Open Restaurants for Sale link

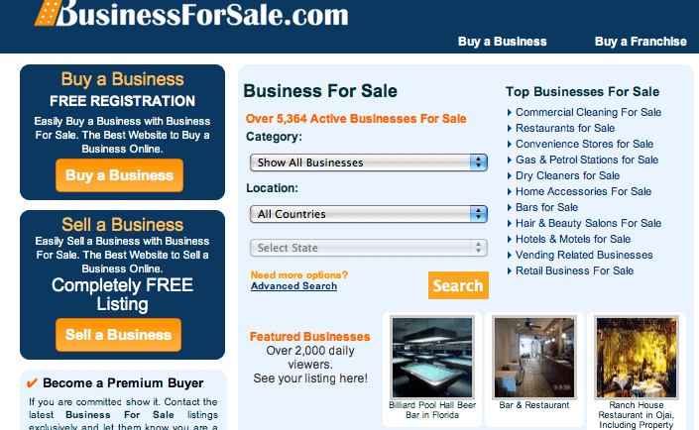click(565, 129)
